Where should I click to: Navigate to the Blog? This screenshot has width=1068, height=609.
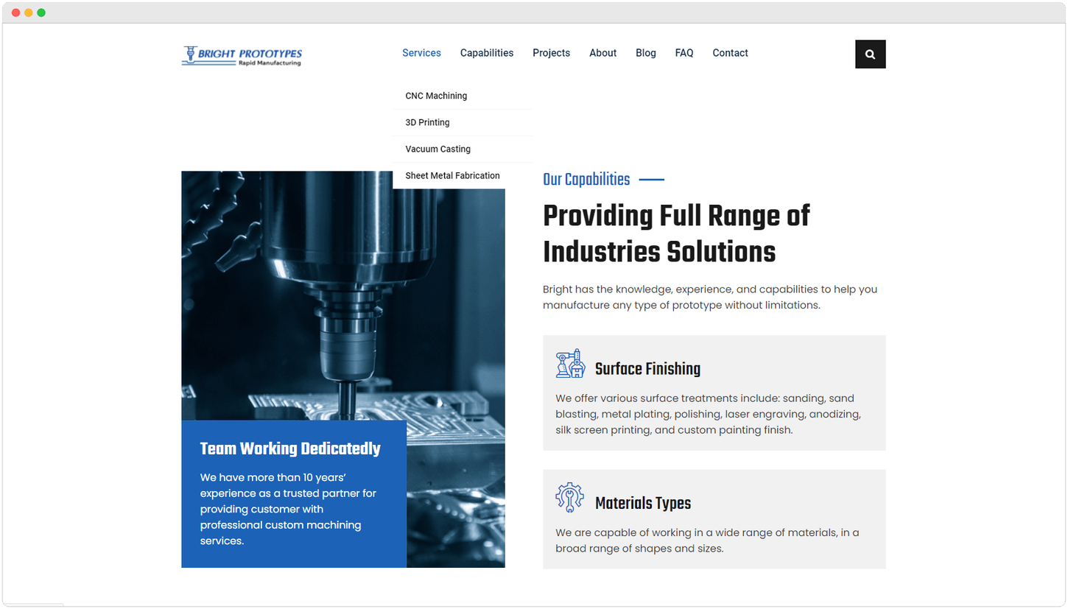pos(646,53)
